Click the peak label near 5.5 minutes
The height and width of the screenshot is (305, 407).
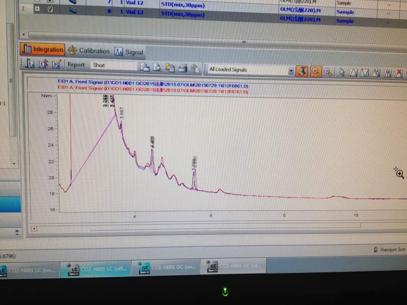194,163
